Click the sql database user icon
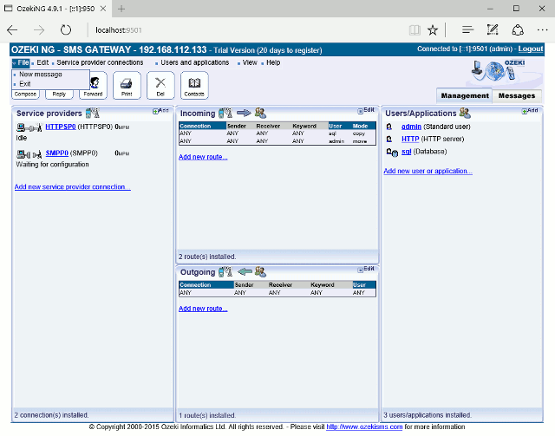The image size is (555, 436). click(392, 153)
